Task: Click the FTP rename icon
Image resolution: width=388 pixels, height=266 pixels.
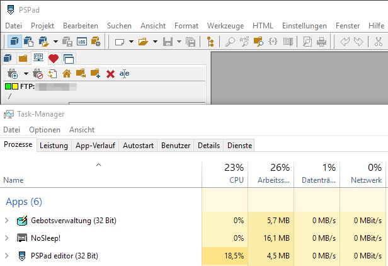Action: coord(124,74)
